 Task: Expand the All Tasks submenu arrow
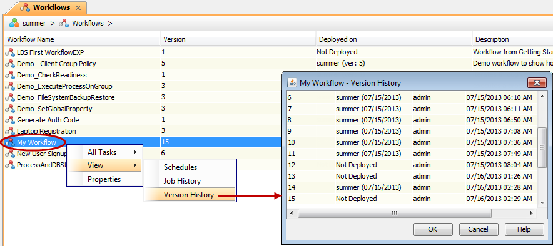[x=134, y=152]
